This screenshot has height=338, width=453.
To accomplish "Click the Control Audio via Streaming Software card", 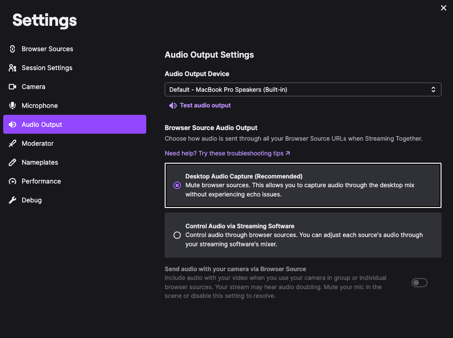I will [x=303, y=235].
